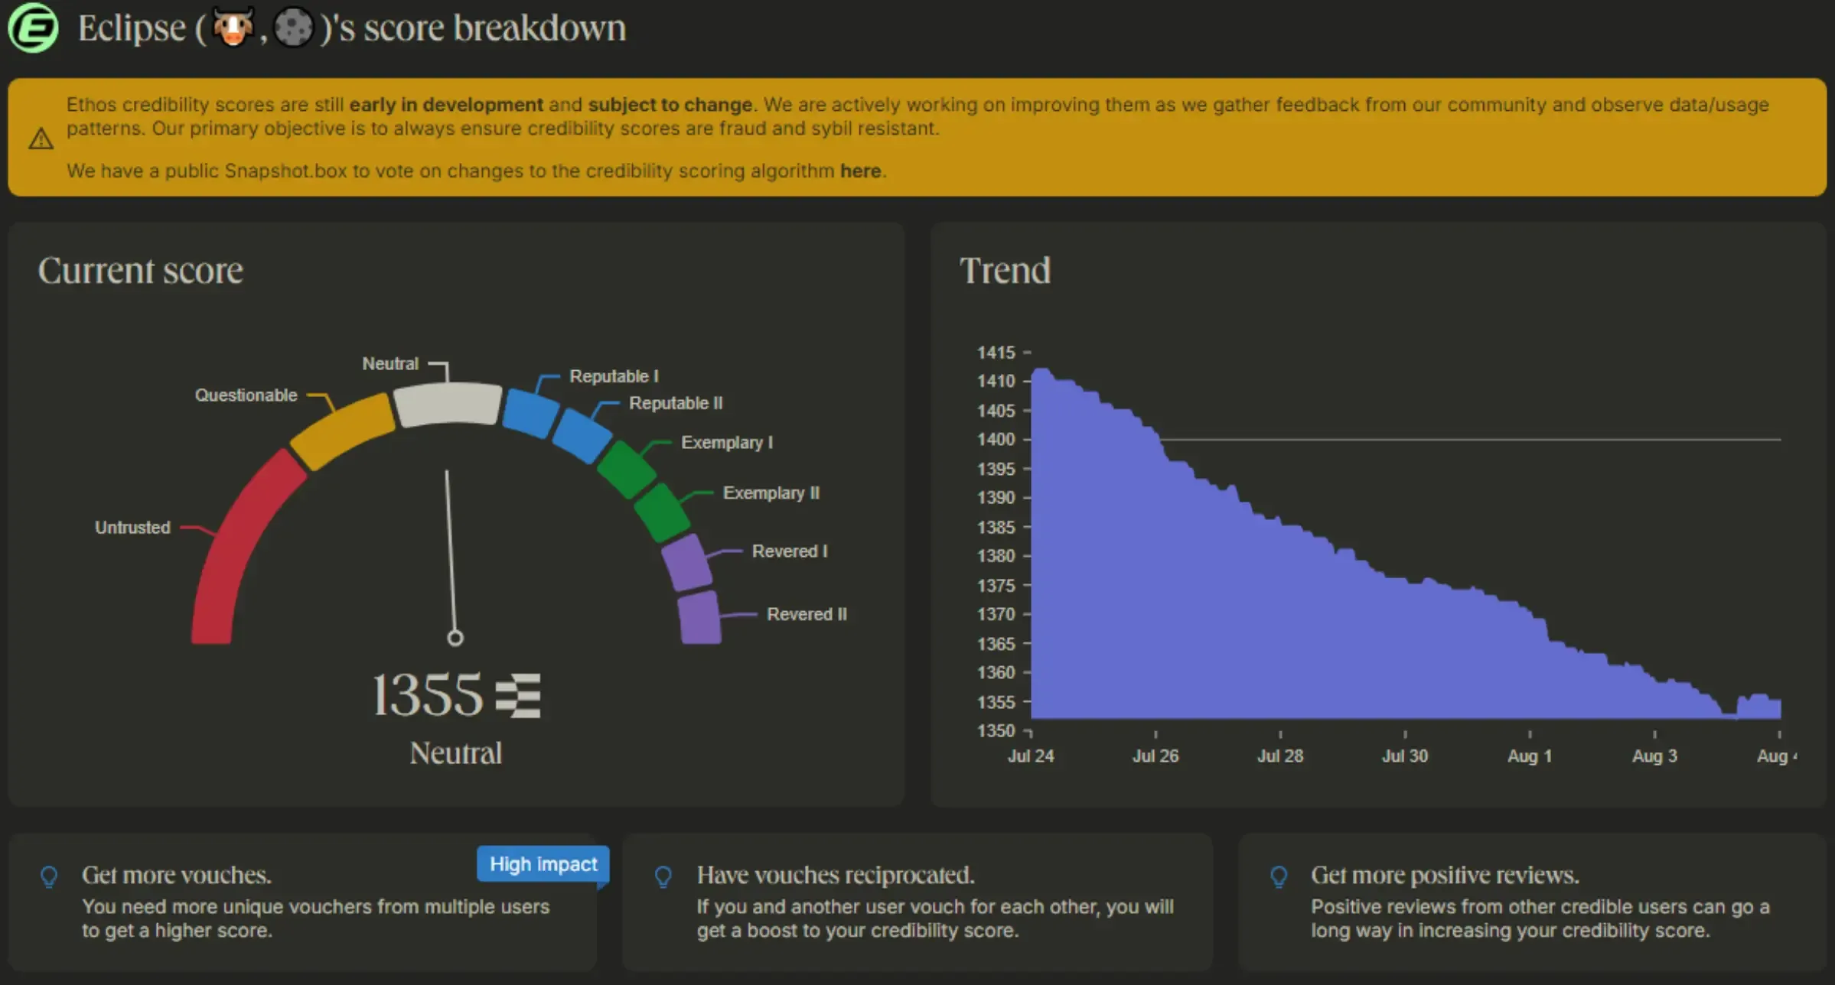This screenshot has height=985, width=1835.
Task: Click the green Eclipse logo icon
Action: click(33, 28)
